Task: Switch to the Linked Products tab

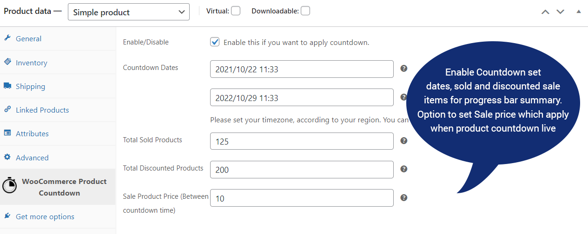Action: [42, 110]
